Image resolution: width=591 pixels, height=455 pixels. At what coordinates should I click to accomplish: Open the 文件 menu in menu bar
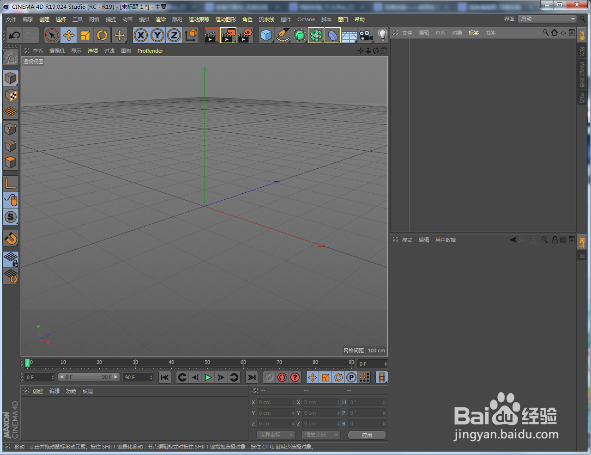coord(11,19)
